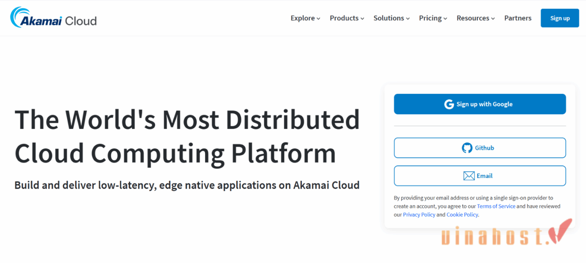Click the "Akamai Cloud" wordmark text

coord(59,21)
